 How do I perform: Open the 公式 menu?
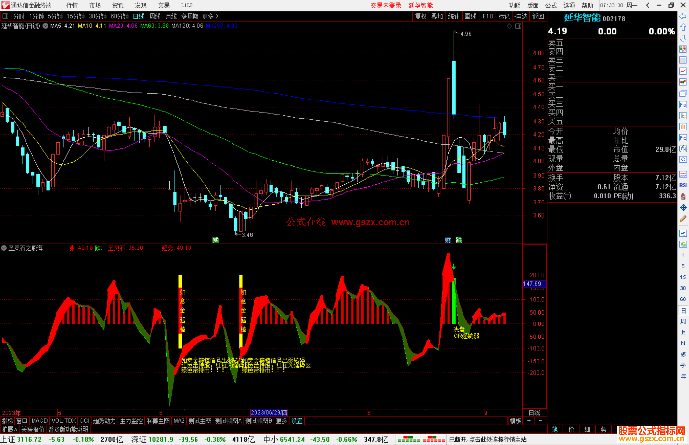coord(551,5)
